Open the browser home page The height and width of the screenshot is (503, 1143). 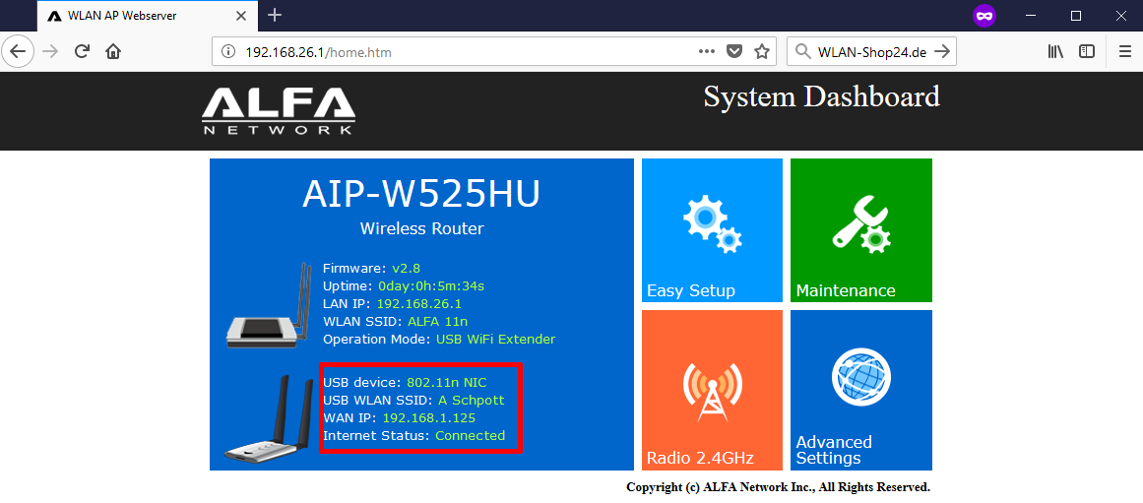pyautogui.click(x=113, y=52)
